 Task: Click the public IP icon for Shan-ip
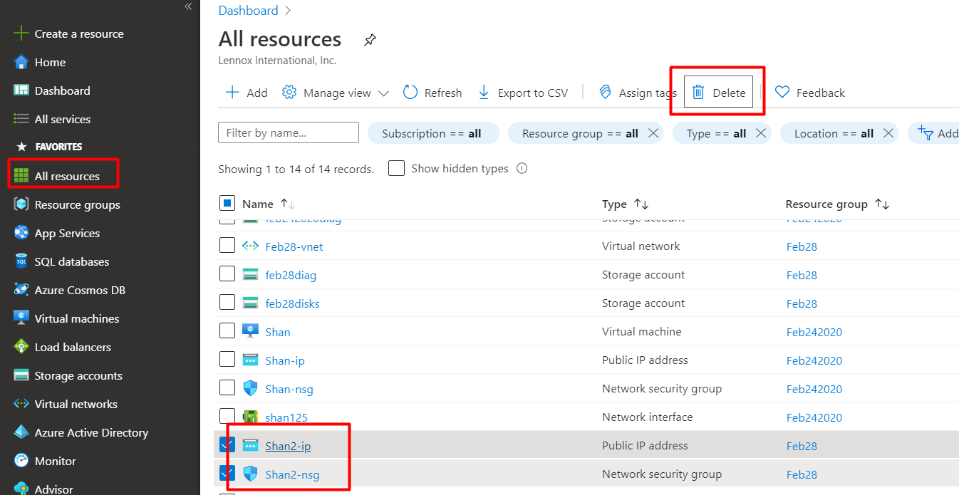[250, 360]
